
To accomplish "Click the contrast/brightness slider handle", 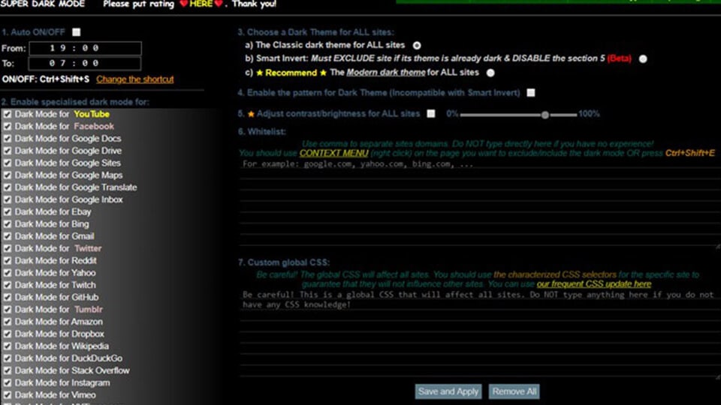I will (545, 115).
